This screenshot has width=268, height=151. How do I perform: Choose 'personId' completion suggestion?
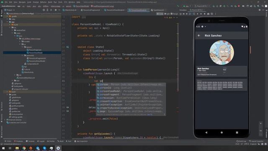131,88
